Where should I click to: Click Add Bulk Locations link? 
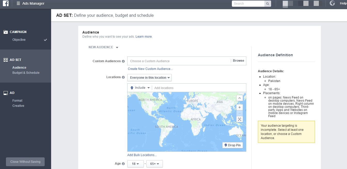point(142,155)
